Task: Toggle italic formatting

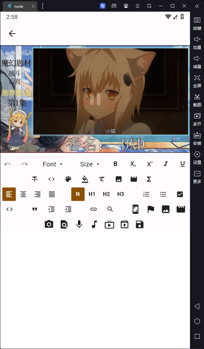Action: (x=166, y=164)
